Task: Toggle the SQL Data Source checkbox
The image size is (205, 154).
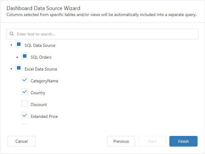Action: [x=19, y=45]
